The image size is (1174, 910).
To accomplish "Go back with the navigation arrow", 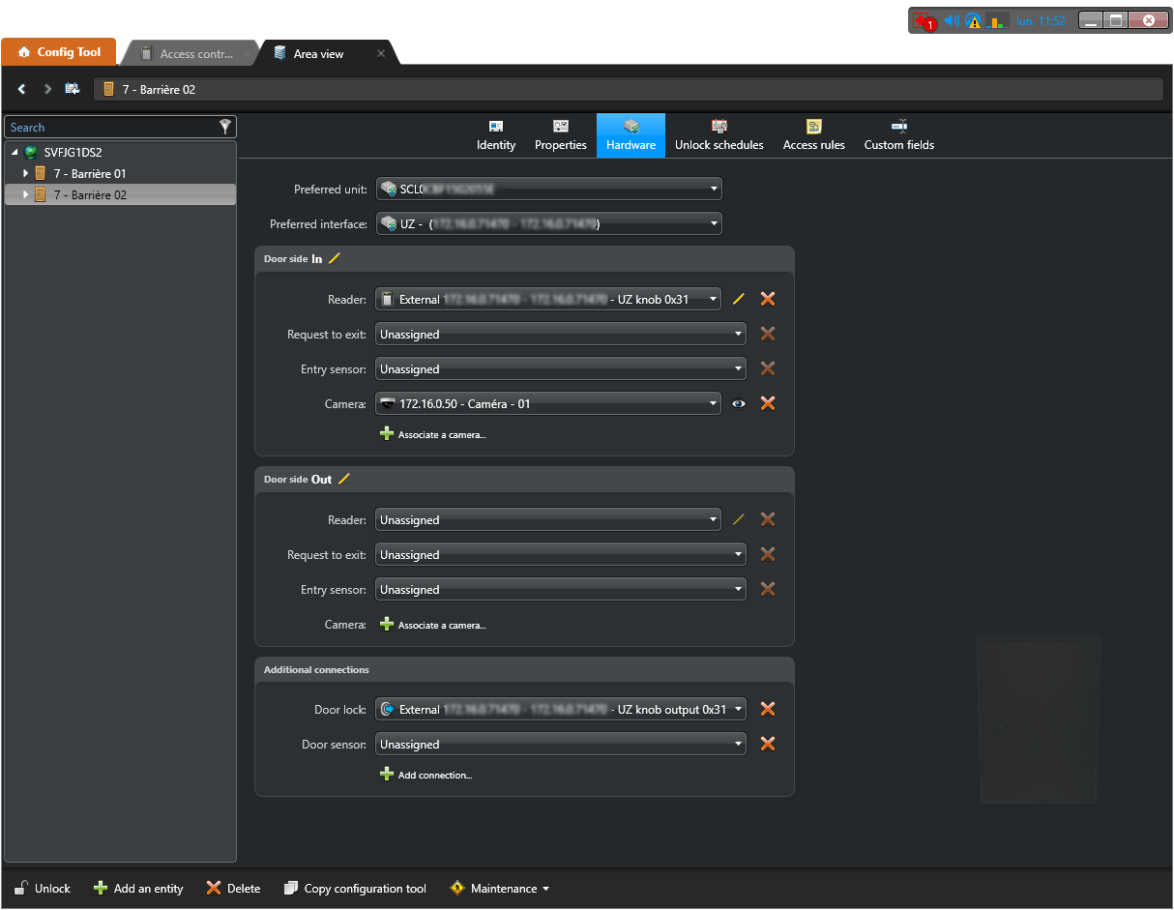I will pyautogui.click(x=22, y=89).
